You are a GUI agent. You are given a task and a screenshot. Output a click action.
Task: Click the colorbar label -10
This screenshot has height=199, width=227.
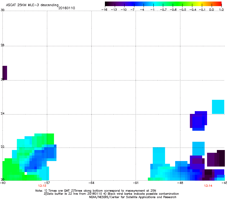[x=124, y=10]
